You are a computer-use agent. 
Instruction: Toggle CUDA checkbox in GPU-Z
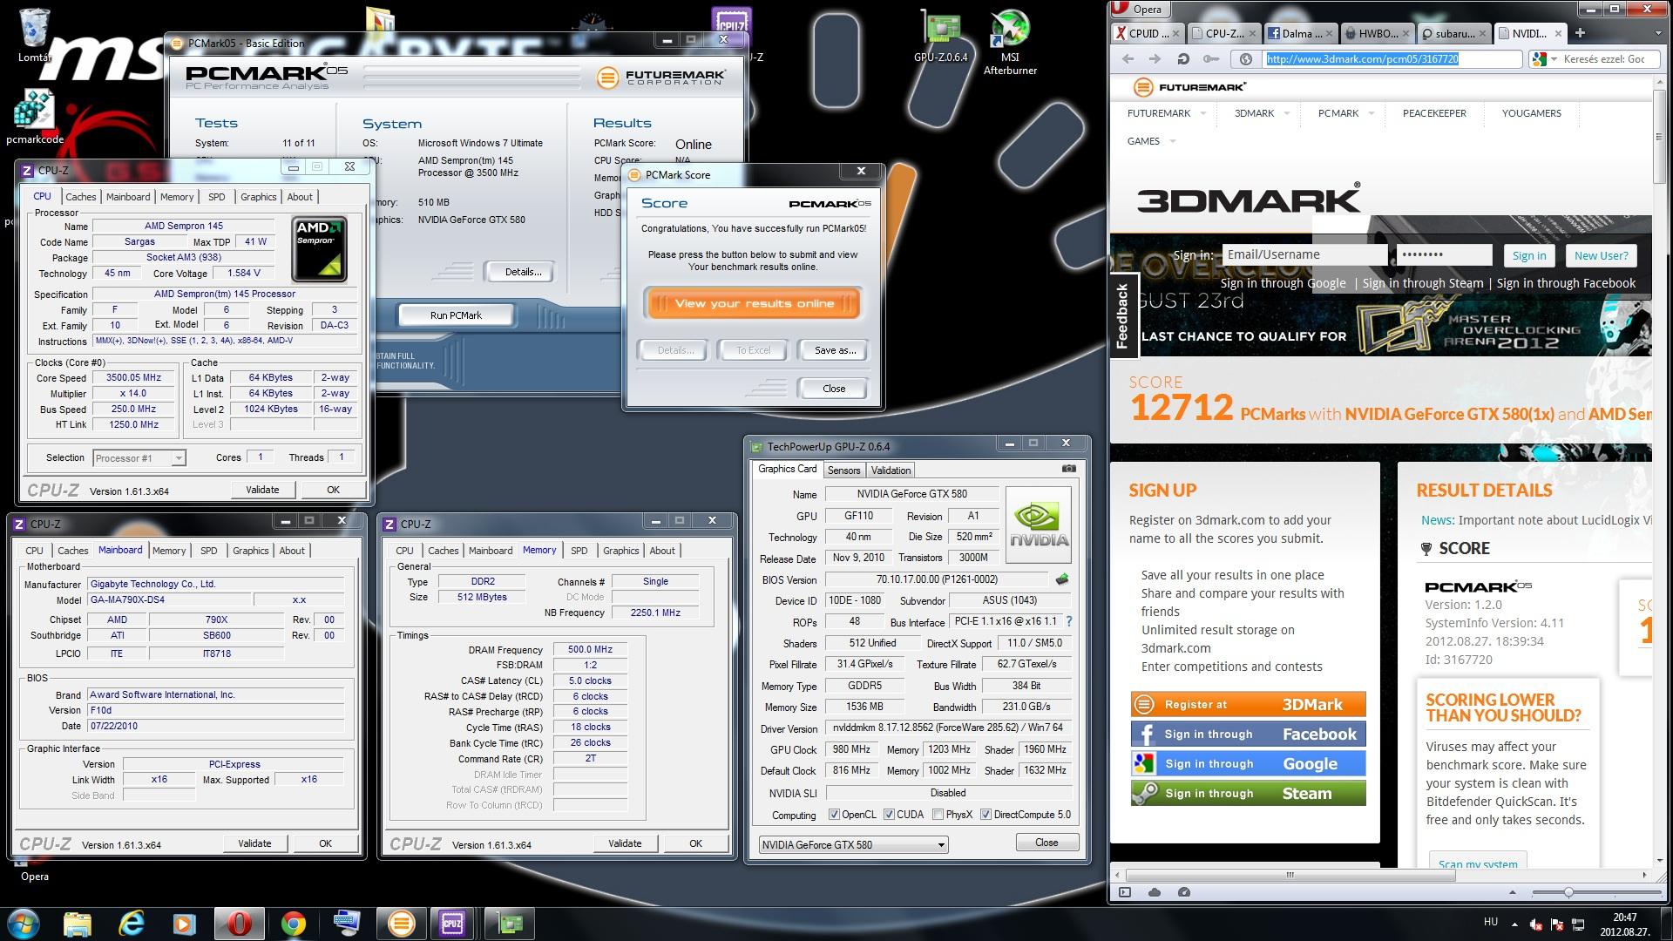(889, 815)
